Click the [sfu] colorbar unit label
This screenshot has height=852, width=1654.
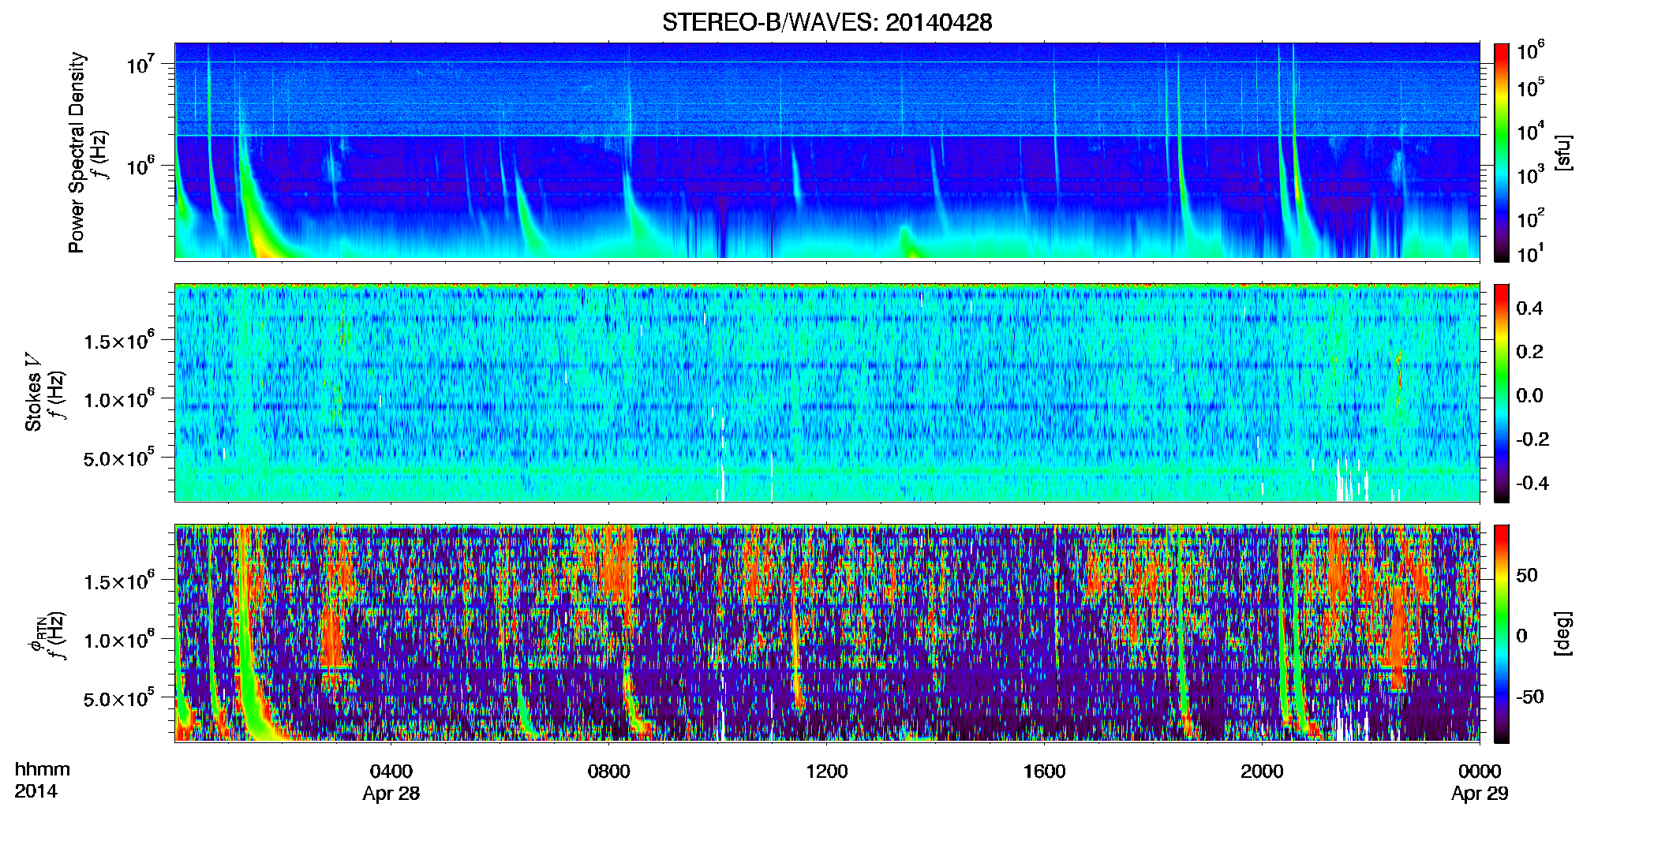tap(1563, 152)
